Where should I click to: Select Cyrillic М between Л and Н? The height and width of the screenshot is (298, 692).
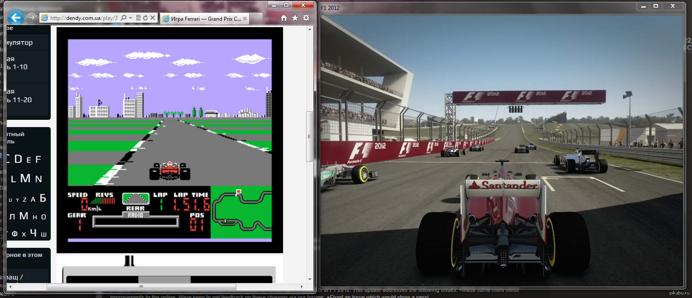point(24,216)
